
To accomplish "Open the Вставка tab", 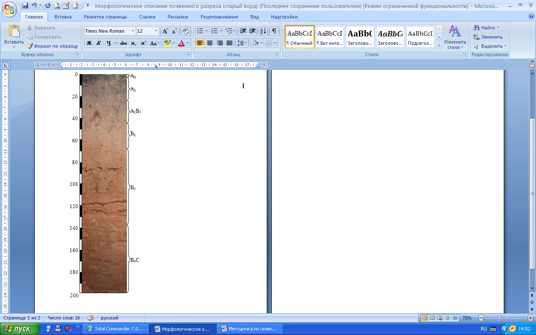I will coord(63,17).
